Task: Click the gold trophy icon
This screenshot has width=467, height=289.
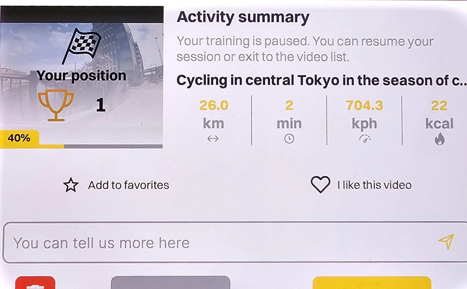Action: [x=56, y=105]
